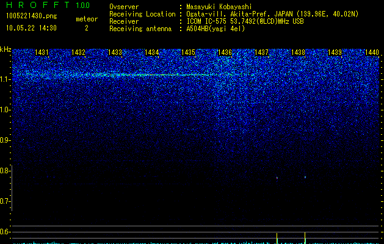The image size is (384, 244).
Task: Click the 1435 time marker
Action: (x=188, y=52)
